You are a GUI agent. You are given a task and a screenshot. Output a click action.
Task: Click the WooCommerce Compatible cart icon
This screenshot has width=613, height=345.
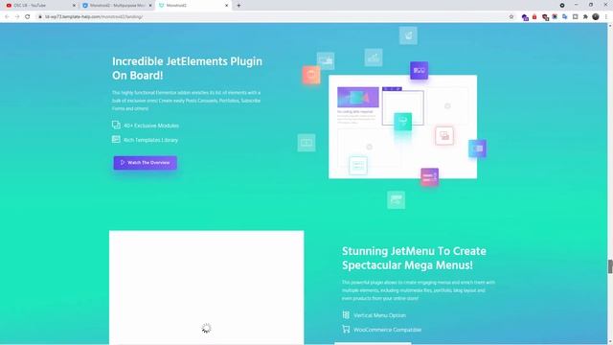pos(346,329)
